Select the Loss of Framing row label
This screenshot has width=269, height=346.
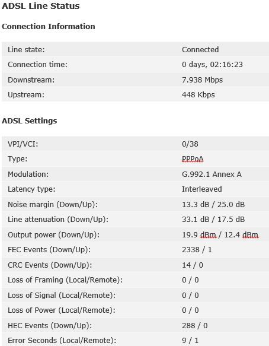click(x=65, y=280)
